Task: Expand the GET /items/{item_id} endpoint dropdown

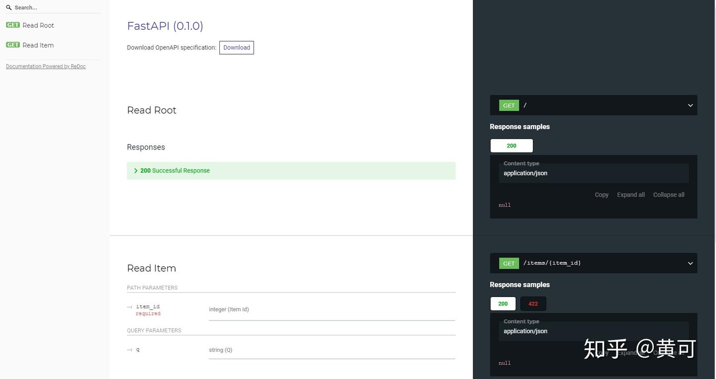Action: coord(593,263)
